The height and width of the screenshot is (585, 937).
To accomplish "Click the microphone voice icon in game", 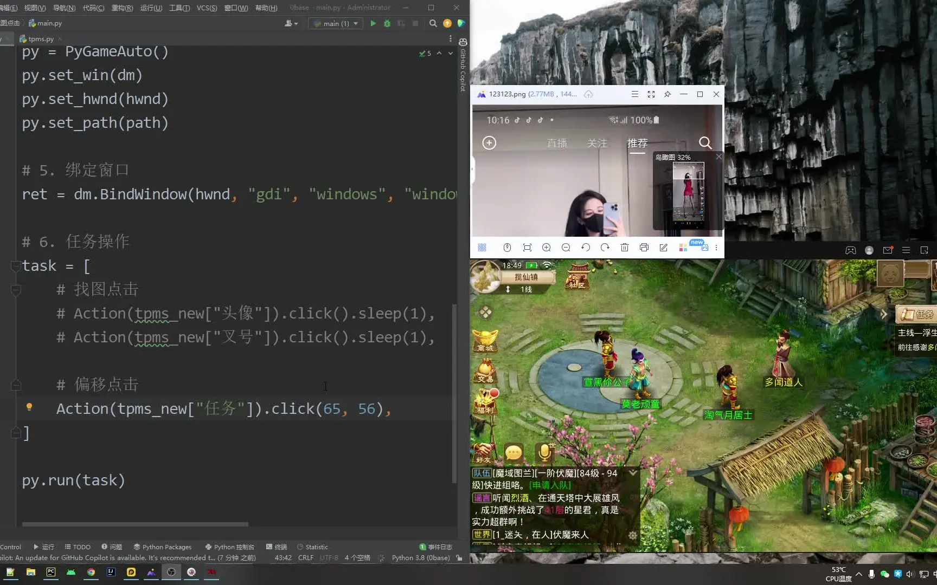I will 544,452.
